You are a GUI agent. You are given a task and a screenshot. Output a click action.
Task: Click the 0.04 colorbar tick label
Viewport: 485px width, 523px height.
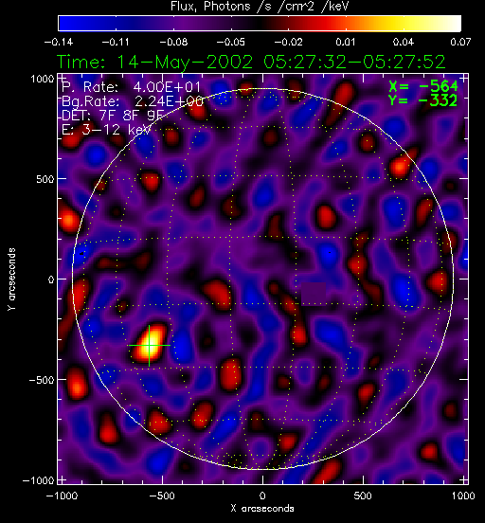(403, 42)
